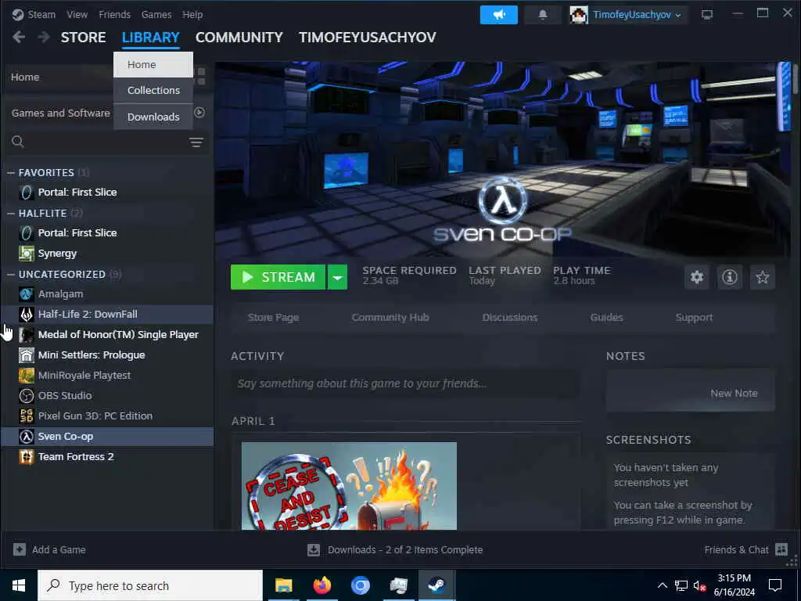Screen dimensions: 801x601
Task: Click New Note in the Notes panel
Action: [734, 393]
